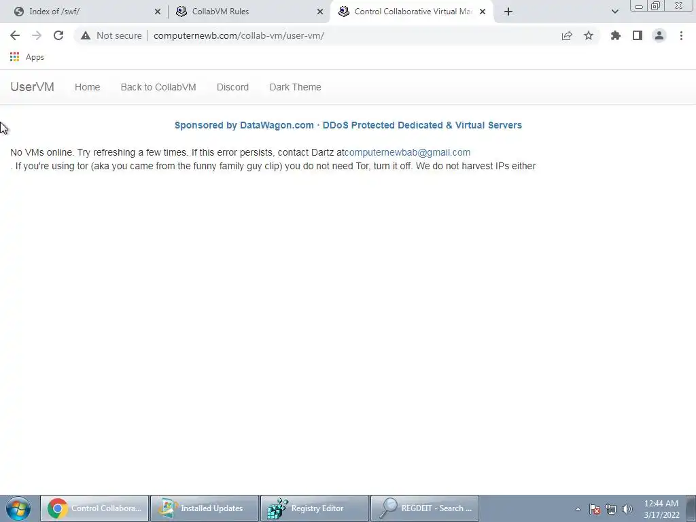Click the network tray icon
696x522 pixels.
[611, 509]
